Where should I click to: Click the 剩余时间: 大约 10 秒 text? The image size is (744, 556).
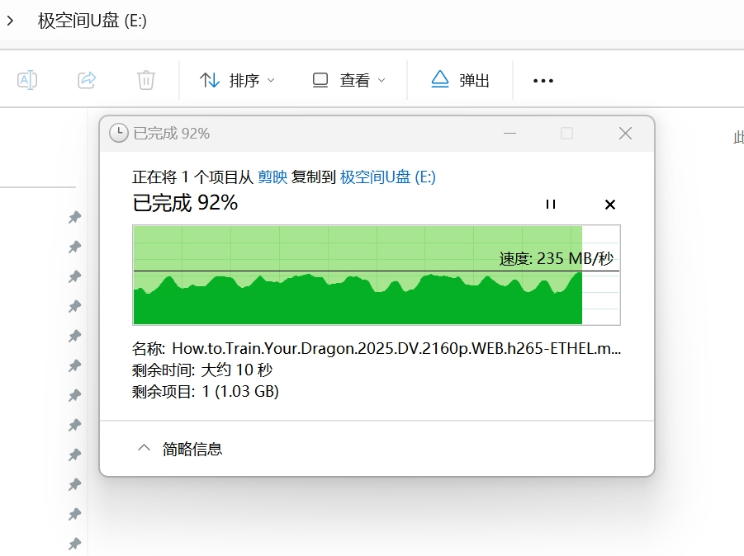202,370
